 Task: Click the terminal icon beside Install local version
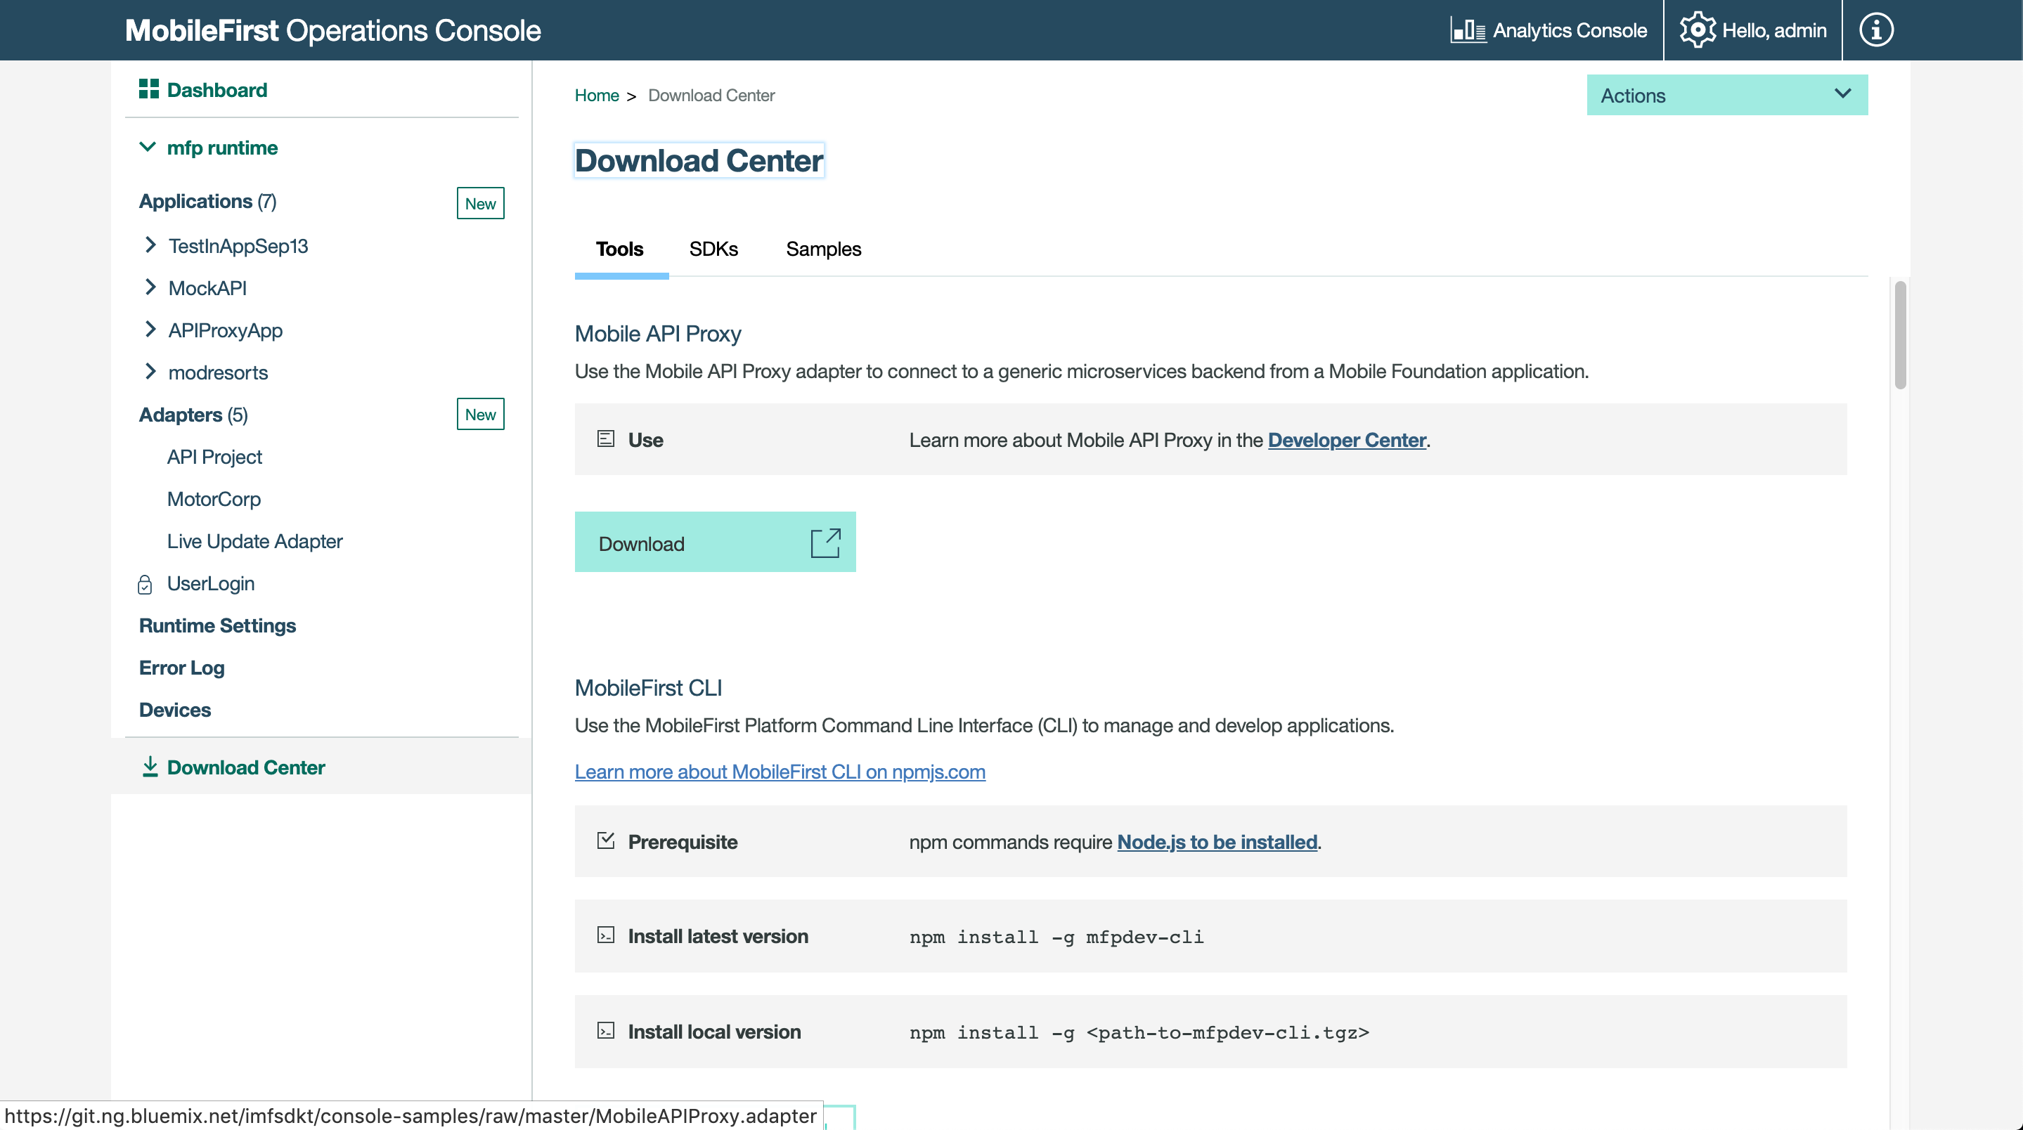[x=605, y=1030]
